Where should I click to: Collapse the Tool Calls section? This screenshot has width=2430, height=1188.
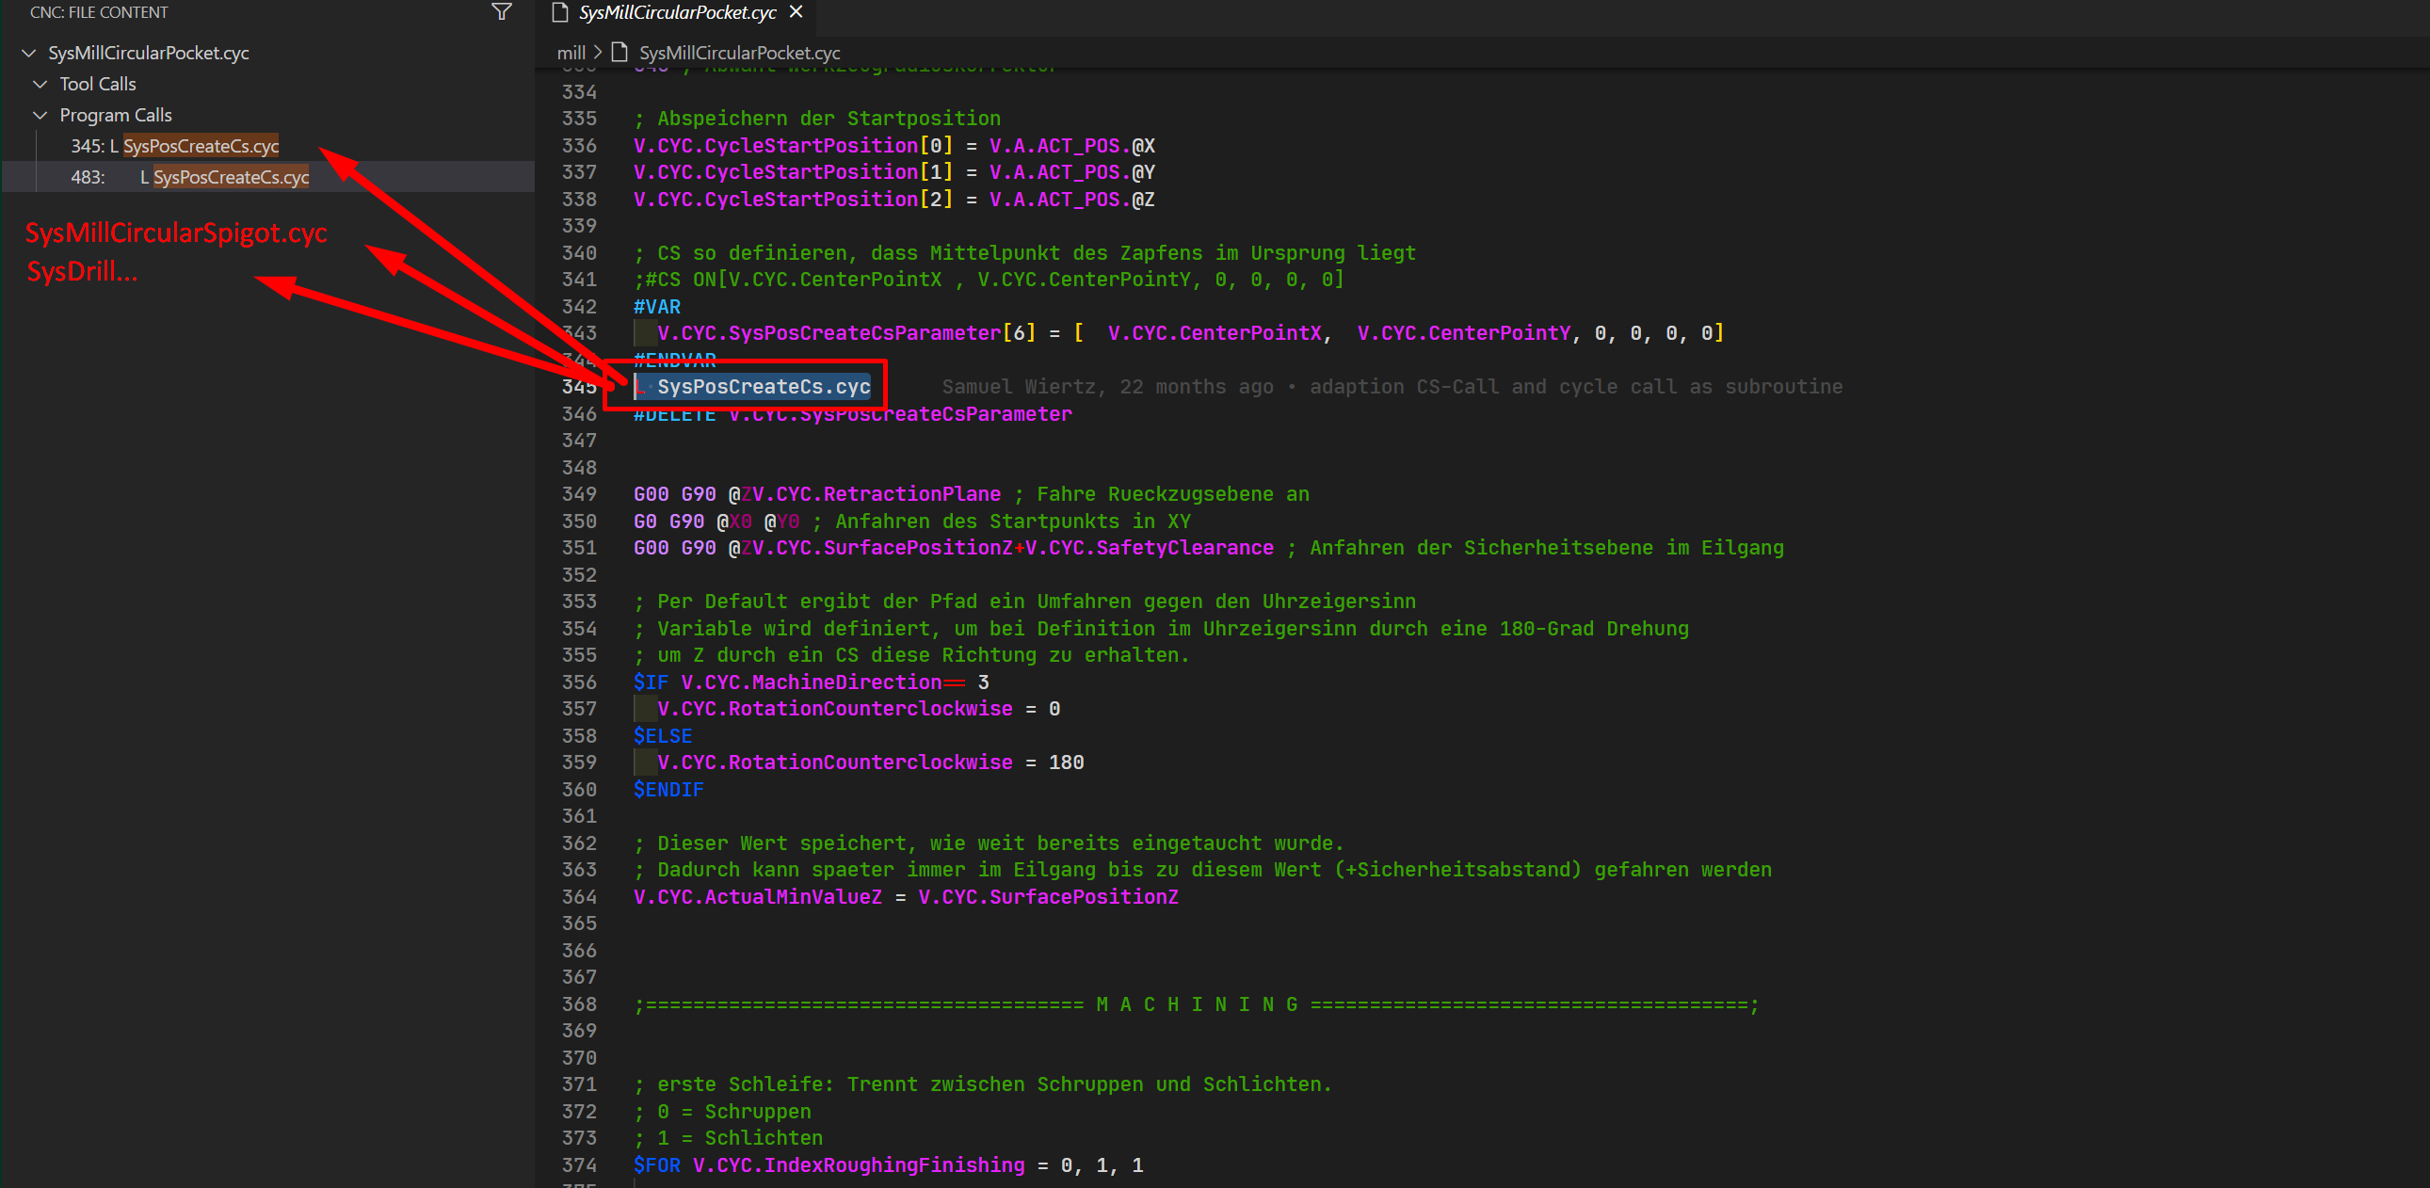[40, 84]
